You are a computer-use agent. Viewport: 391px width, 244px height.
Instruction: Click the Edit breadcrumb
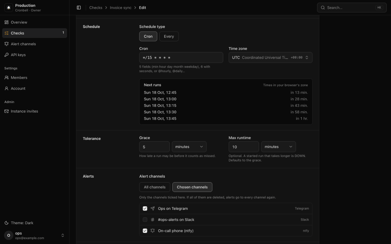[x=142, y=7]
